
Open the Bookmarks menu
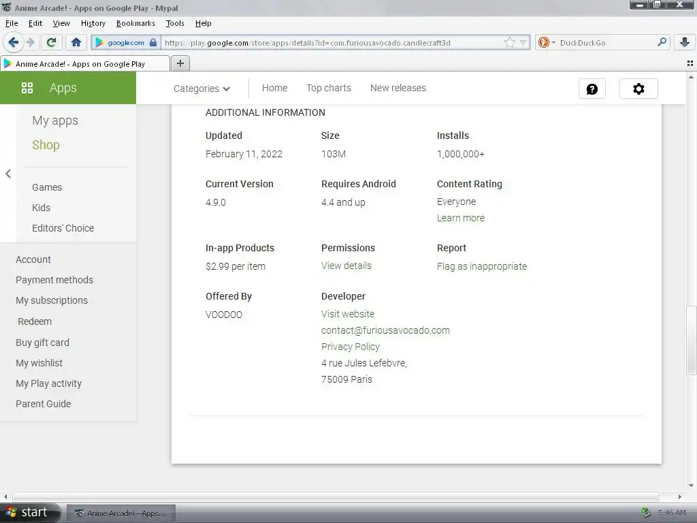pos(135,23)
